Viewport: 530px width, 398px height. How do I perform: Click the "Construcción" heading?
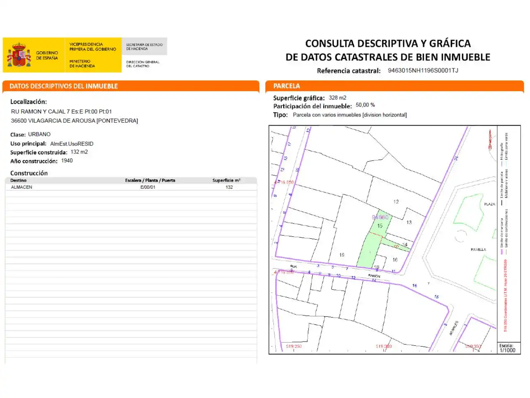click(x=29, y=173)
